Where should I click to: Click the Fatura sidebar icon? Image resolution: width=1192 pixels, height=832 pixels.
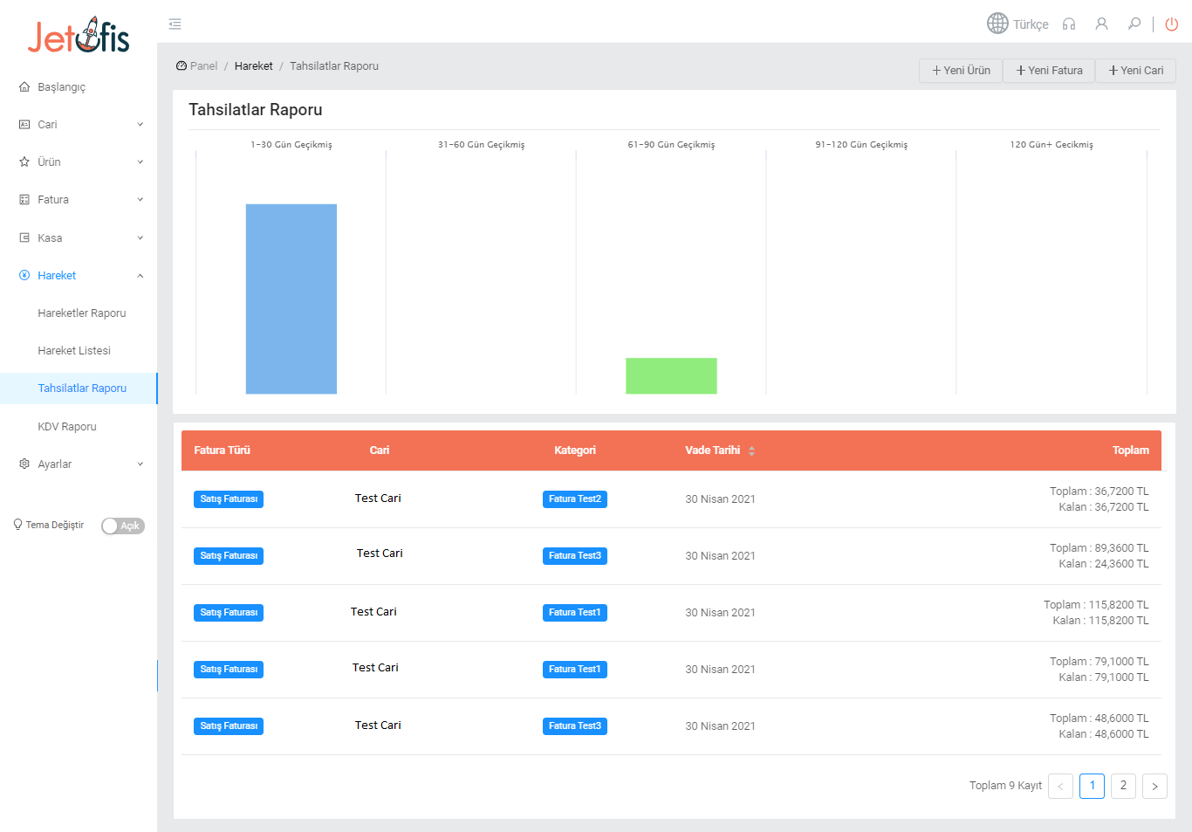(24, 200)
